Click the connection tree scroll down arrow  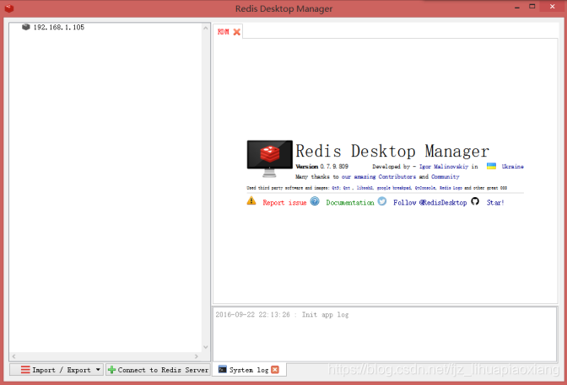pyautogui.click(x=206, y=347)
